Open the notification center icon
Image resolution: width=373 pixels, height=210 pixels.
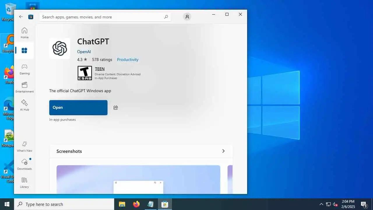(364, 204)
